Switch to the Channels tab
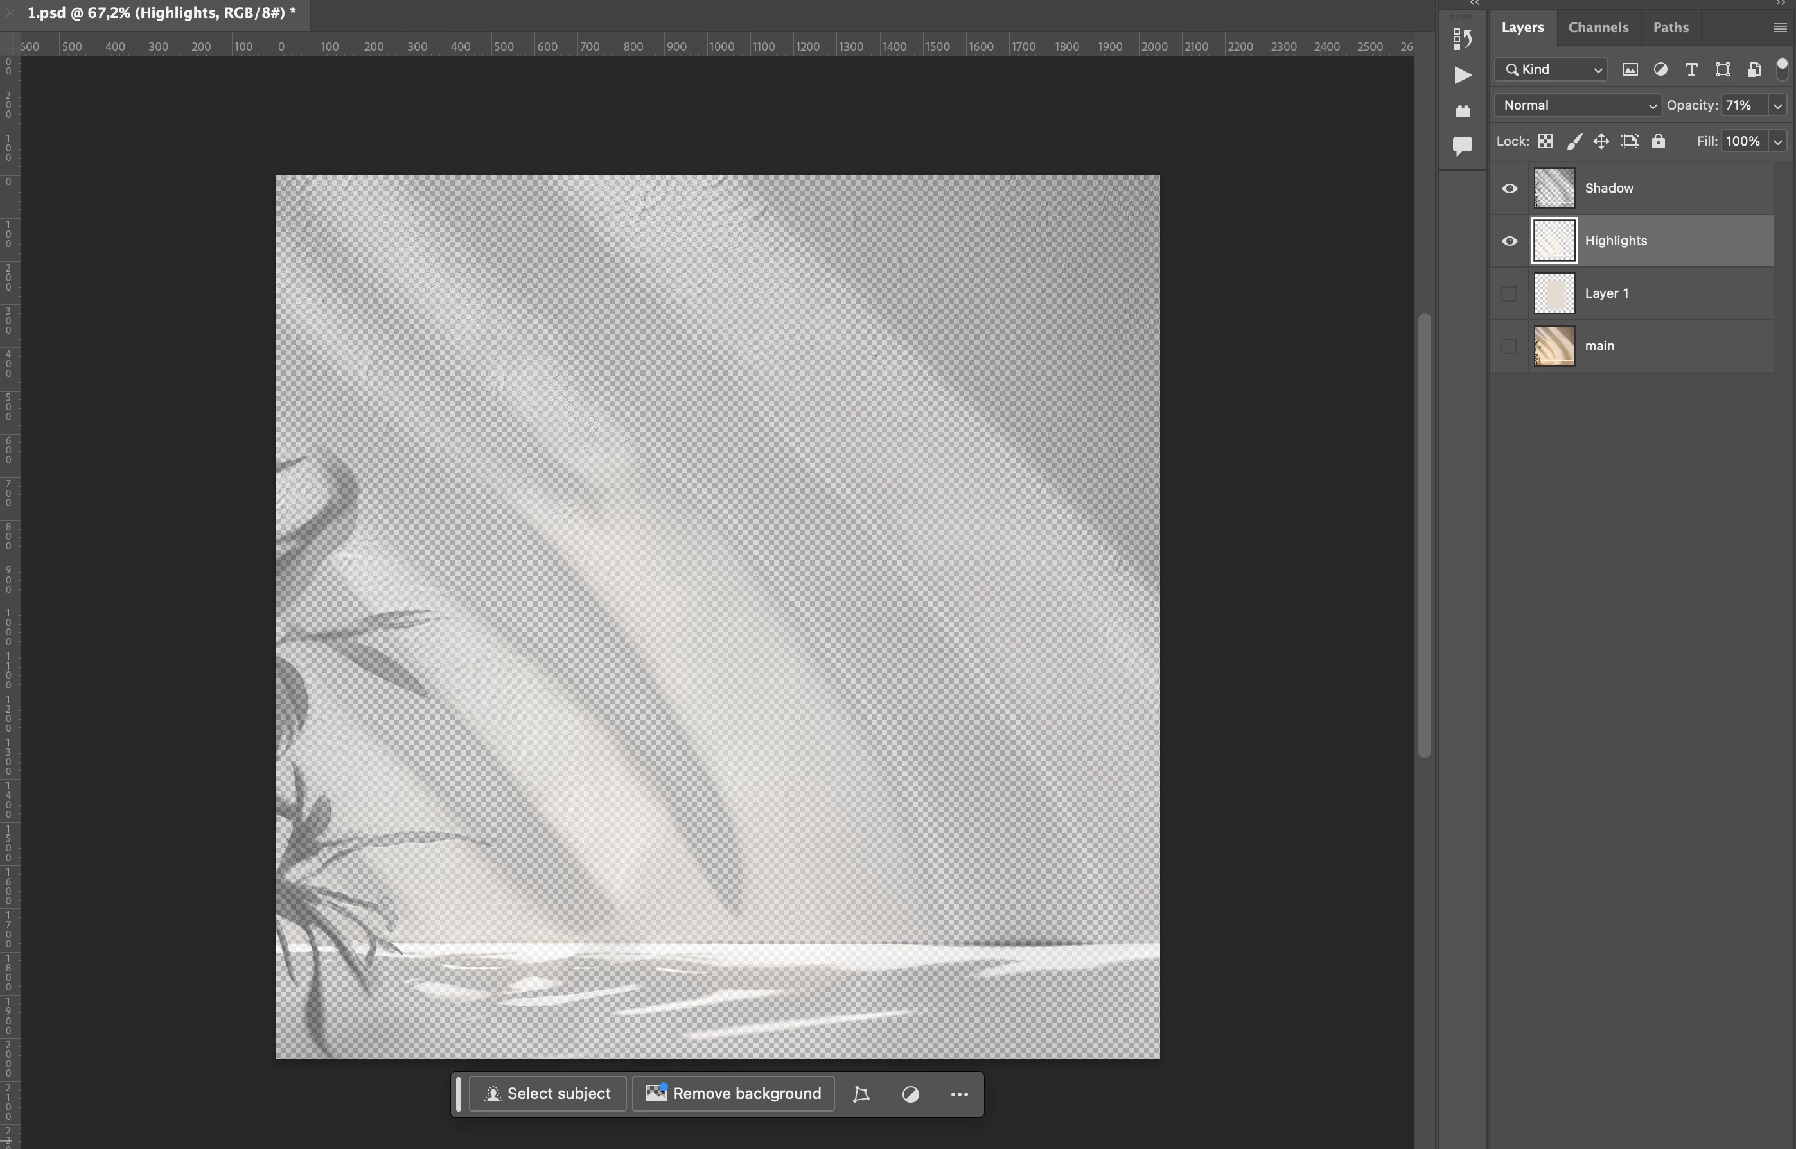The width and height of the screenshot is (1796, 1149). tap(1598, 28)
